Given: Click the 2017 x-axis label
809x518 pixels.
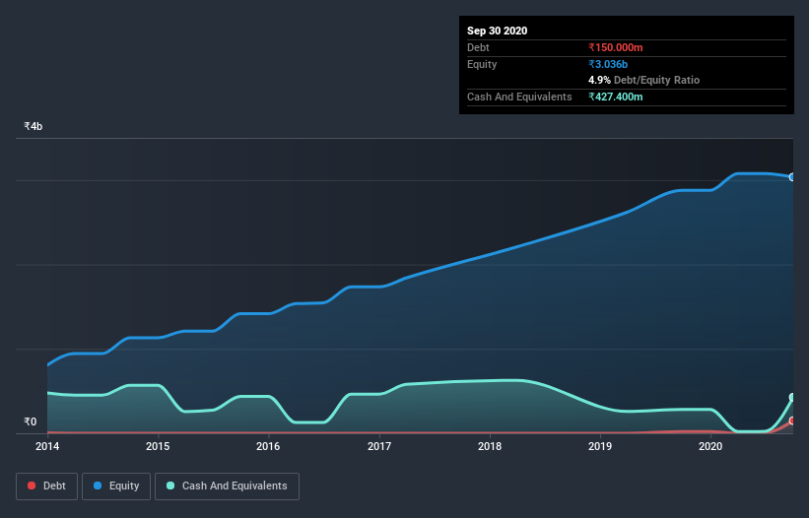Looking at the screenshot, I should pos(379,446).
